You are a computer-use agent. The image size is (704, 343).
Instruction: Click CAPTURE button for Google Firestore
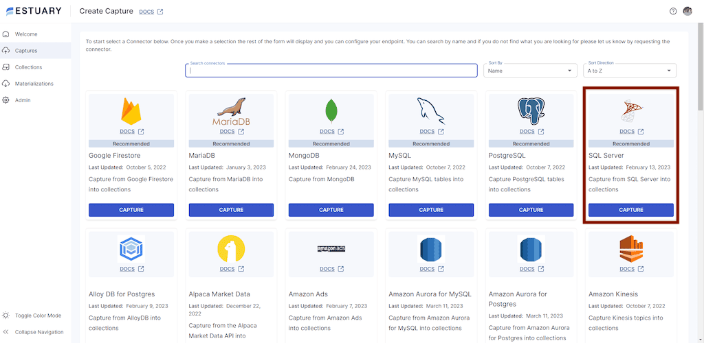(131, 210)
